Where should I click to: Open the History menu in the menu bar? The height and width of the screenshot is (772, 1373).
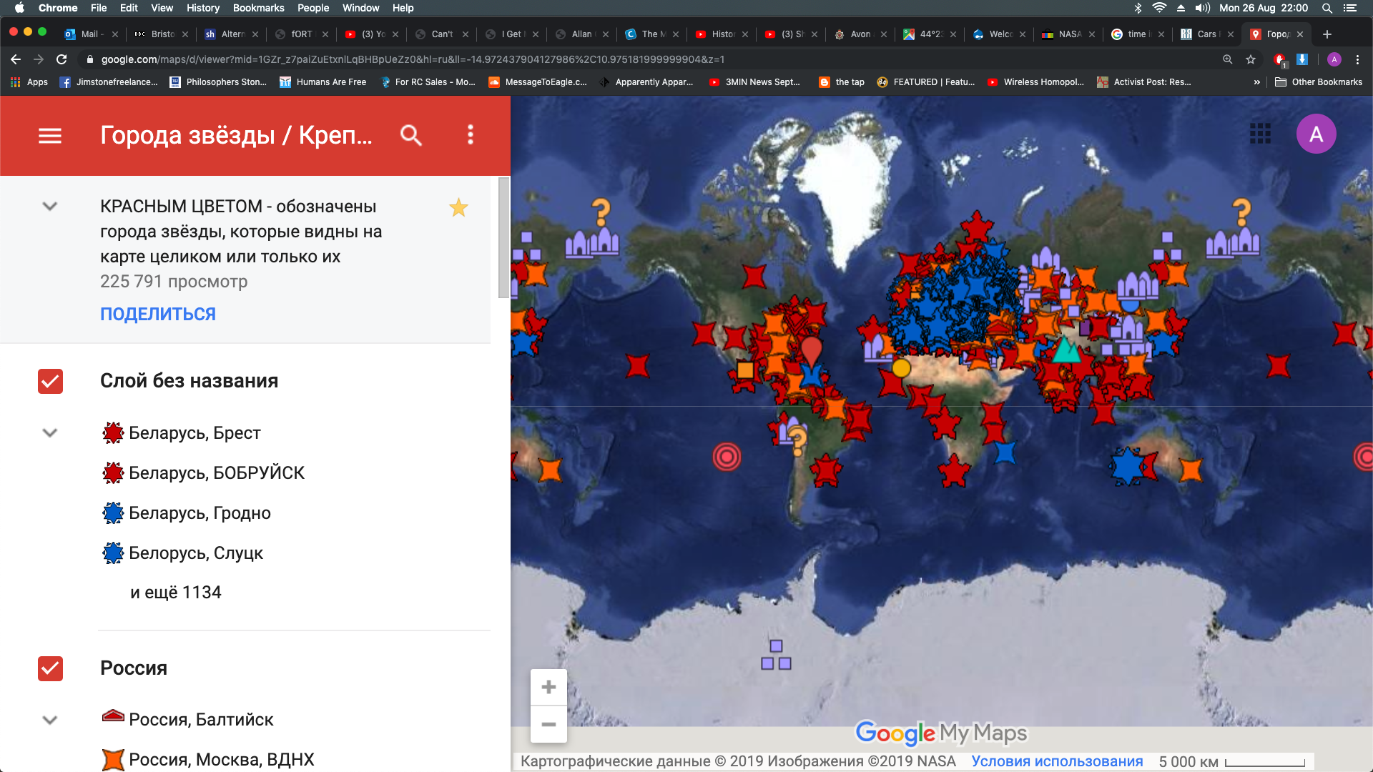[202, 8]
